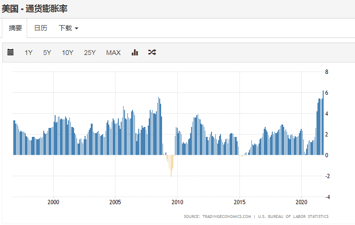355x225 pixels.
Task: Expand the 下载 dropdown menu
Action: pos(68,28)
